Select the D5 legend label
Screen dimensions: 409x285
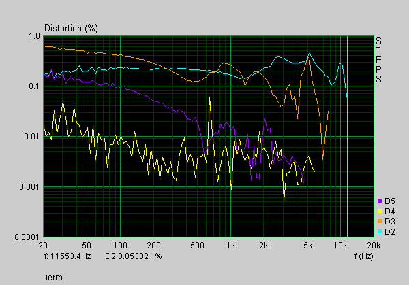[390, 201]
